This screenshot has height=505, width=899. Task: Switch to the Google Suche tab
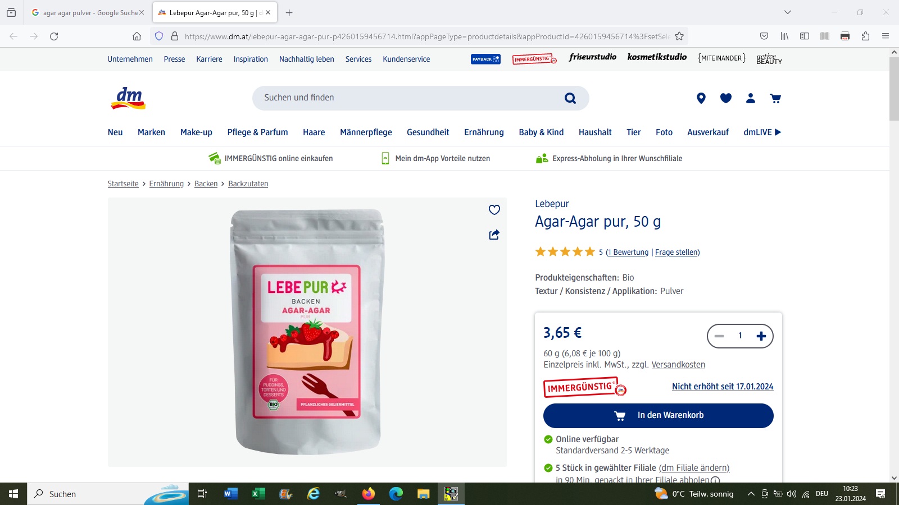click(x=88, y=12)
